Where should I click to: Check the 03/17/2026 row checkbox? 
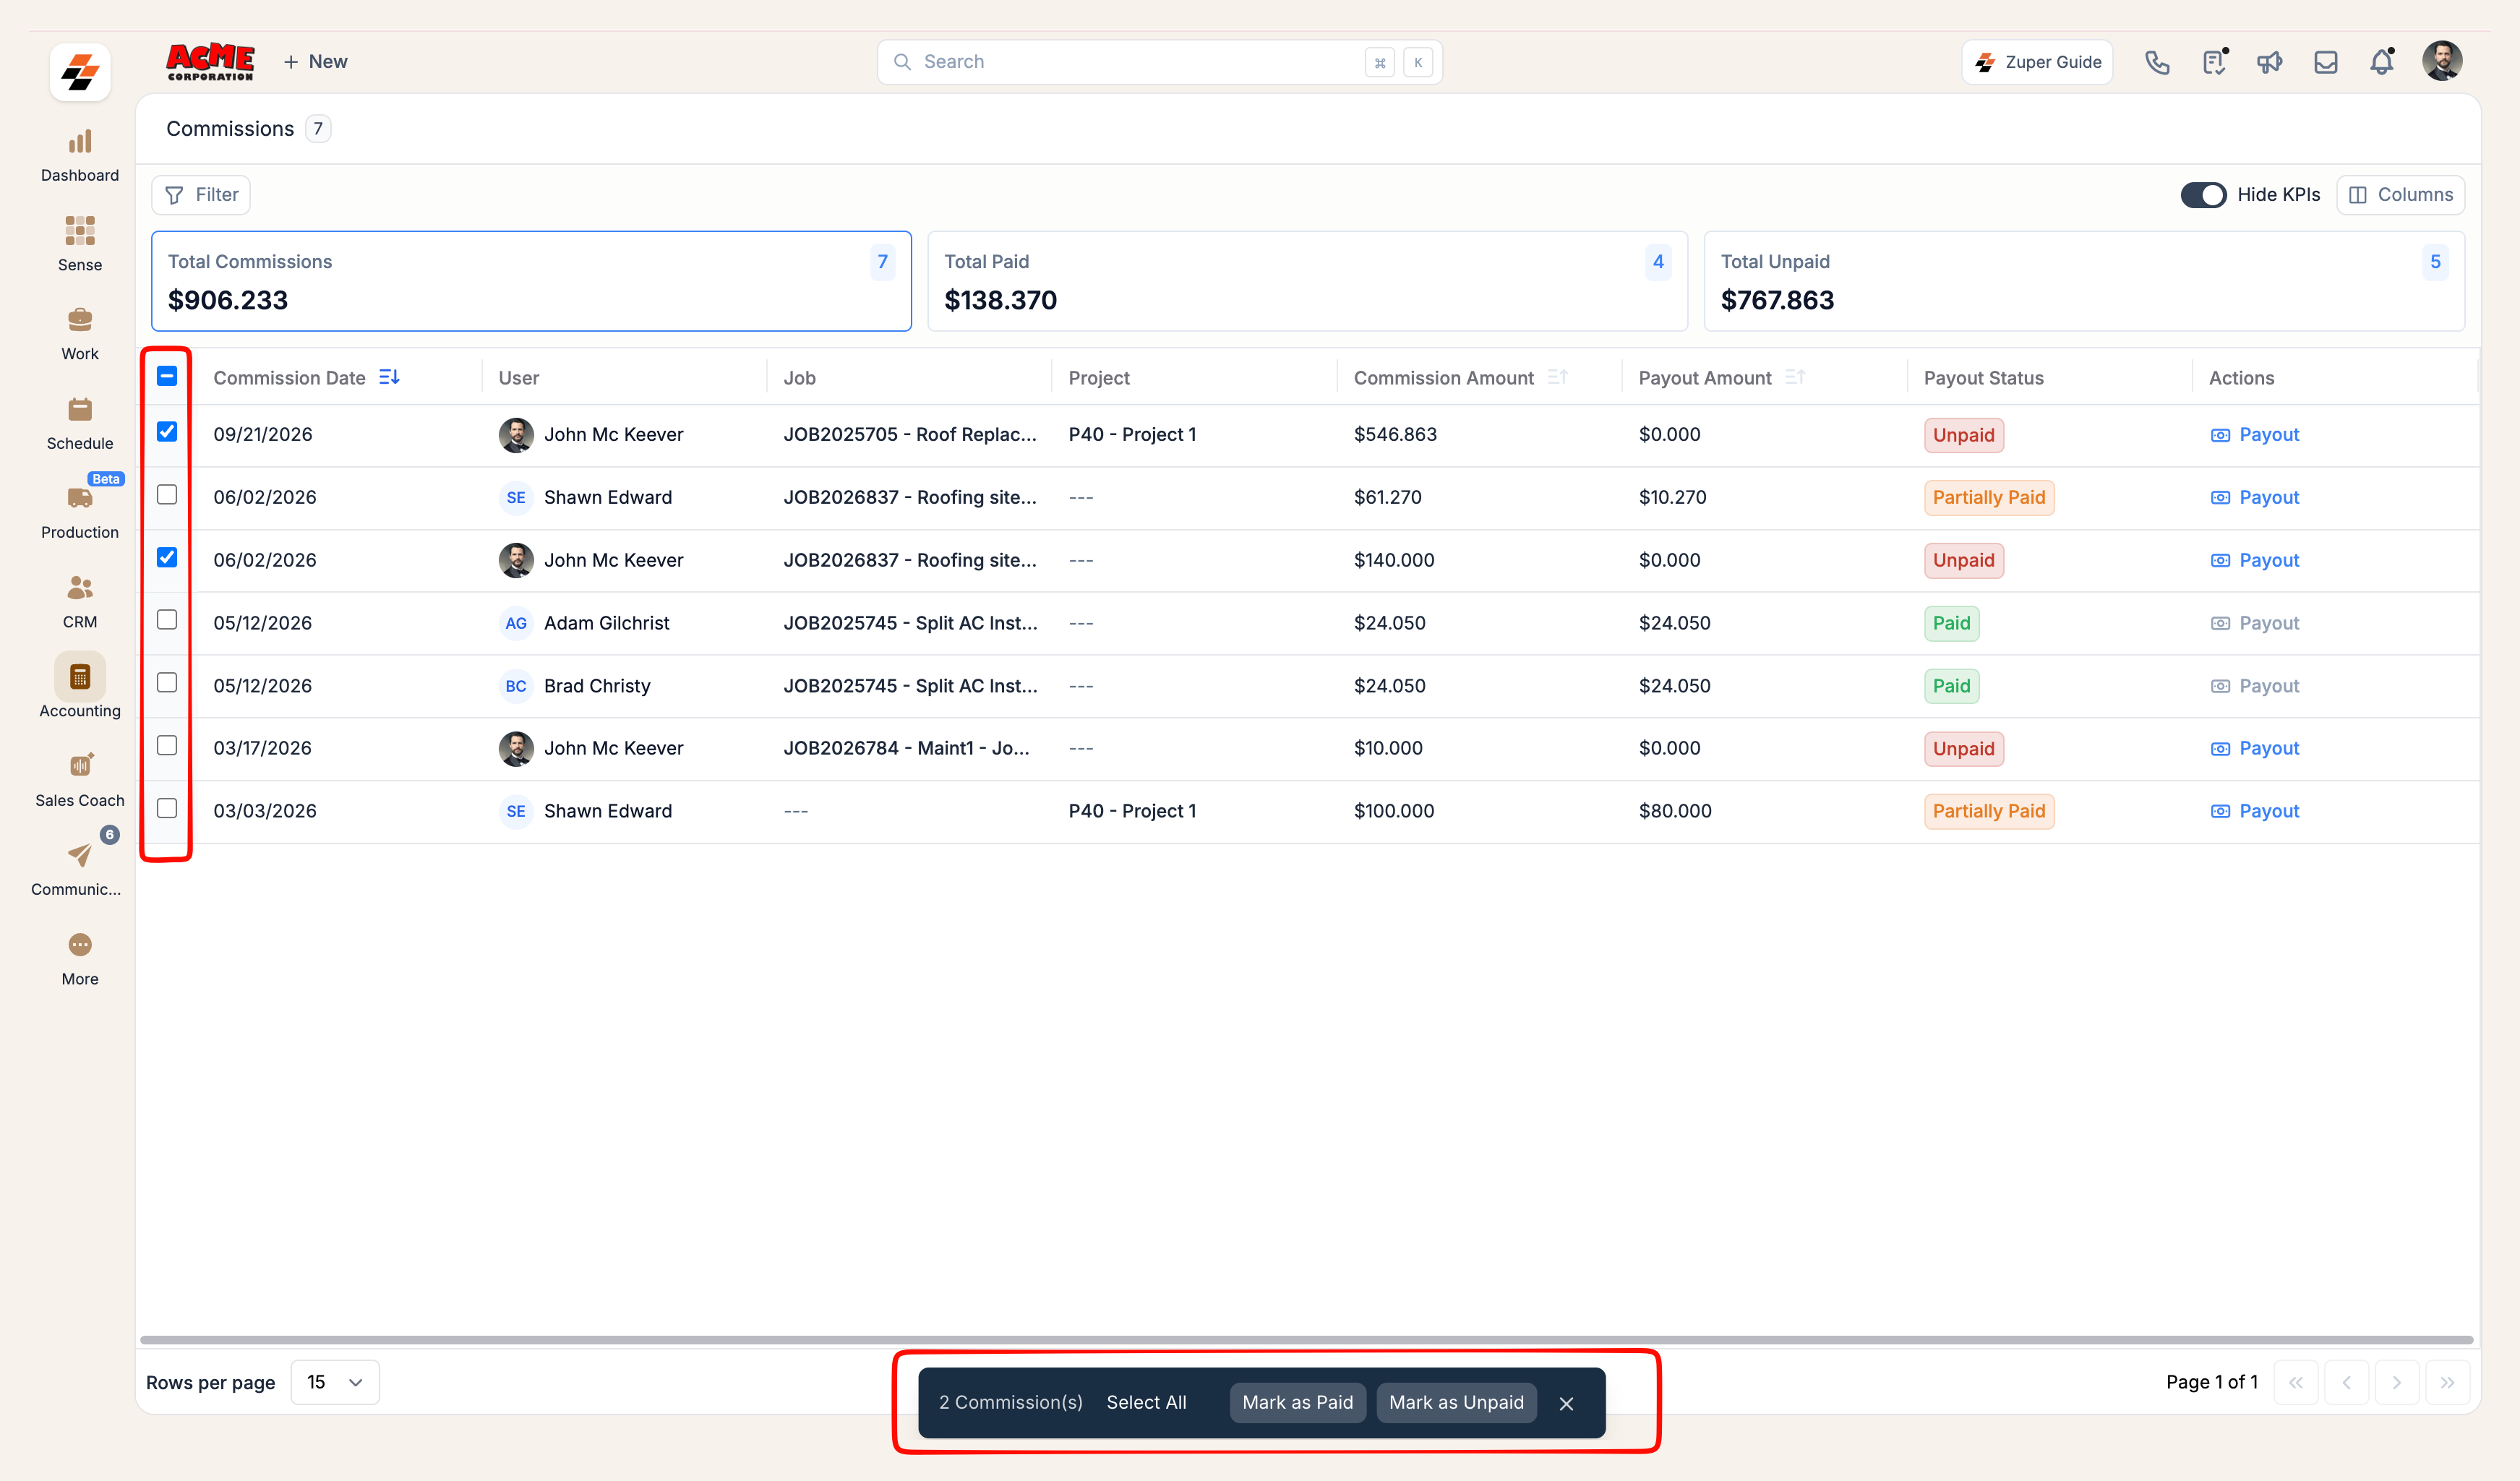coord(167,746)
